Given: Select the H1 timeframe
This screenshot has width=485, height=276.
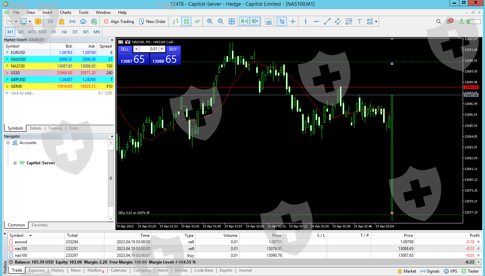Looking at the screenshot, I should point(53,32).
